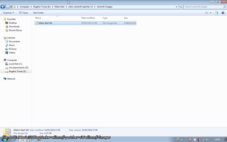The image size is (227, 142).
Task: Expand the view options dropdown arrow
Action: tap(210, 13)
